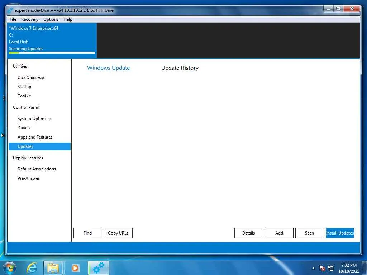Click the Copy URLs button

tap(118, 233)
